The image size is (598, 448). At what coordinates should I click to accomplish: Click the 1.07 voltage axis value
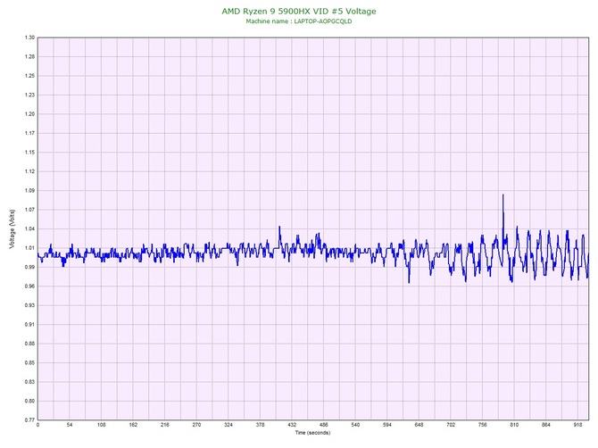pyautogui.click(x=29, y=210)
